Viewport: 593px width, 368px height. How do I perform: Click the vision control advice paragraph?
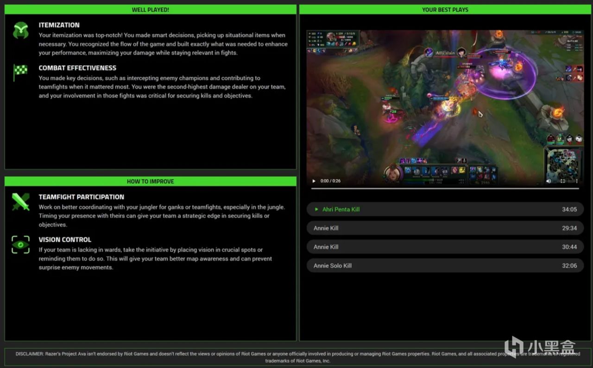click(x=155, y=258)
